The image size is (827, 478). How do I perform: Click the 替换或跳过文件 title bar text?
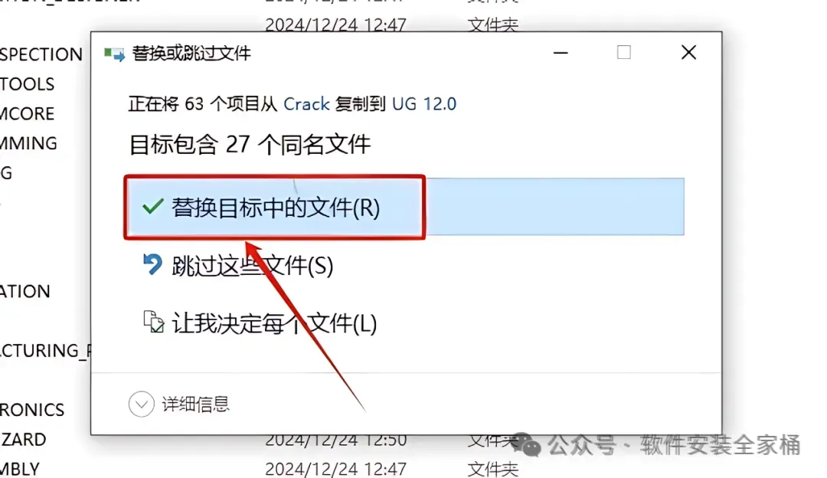click(x=191, y=54)
